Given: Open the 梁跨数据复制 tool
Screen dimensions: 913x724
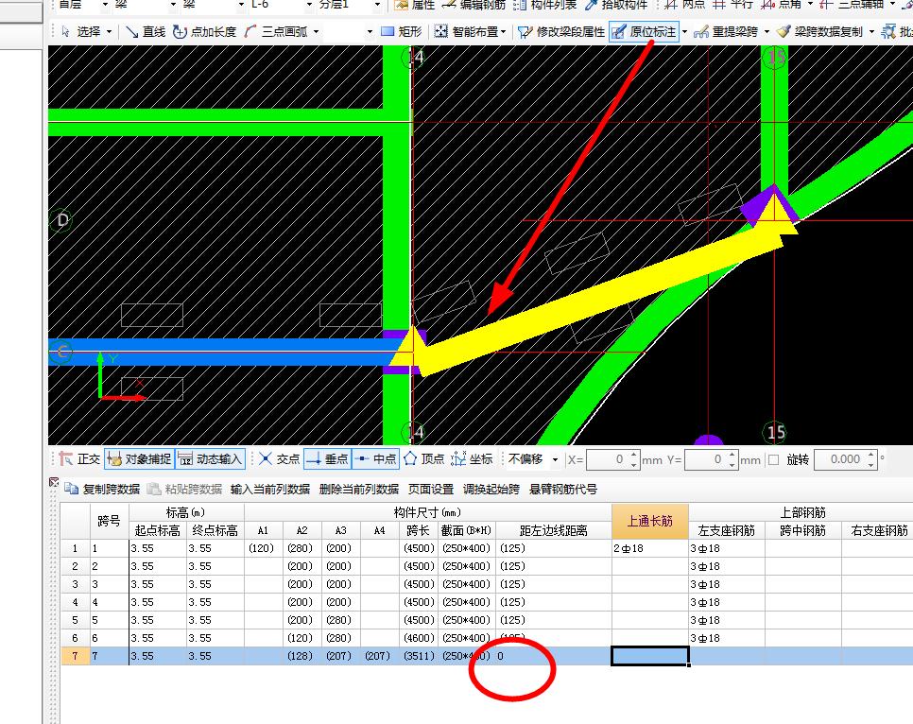Looking at the screenshot, I should tap(820, 31).
